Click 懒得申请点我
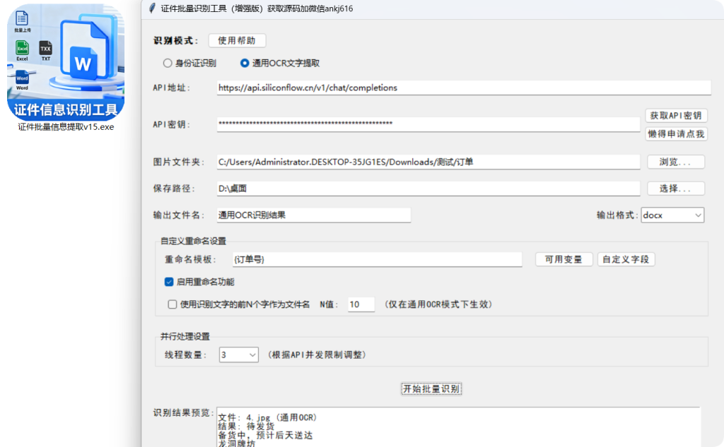The width and height of the screenshot is (724, 447). click(676, 135)
